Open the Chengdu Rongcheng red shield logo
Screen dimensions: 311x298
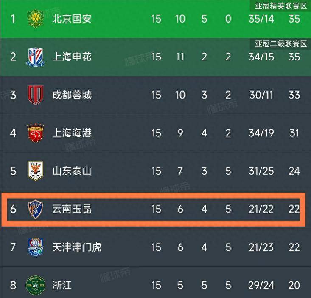click(36, 95)
